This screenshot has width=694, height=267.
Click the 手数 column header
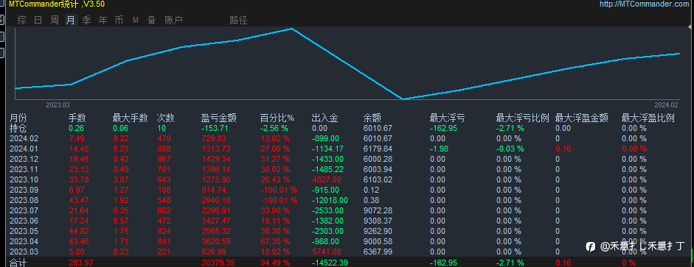pos(77,118)
